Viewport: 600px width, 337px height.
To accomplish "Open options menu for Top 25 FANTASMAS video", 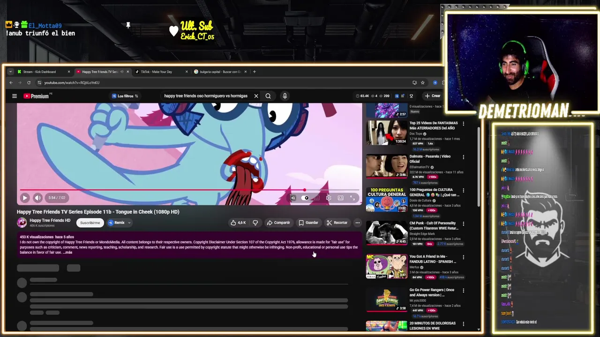I will point(464,124).
